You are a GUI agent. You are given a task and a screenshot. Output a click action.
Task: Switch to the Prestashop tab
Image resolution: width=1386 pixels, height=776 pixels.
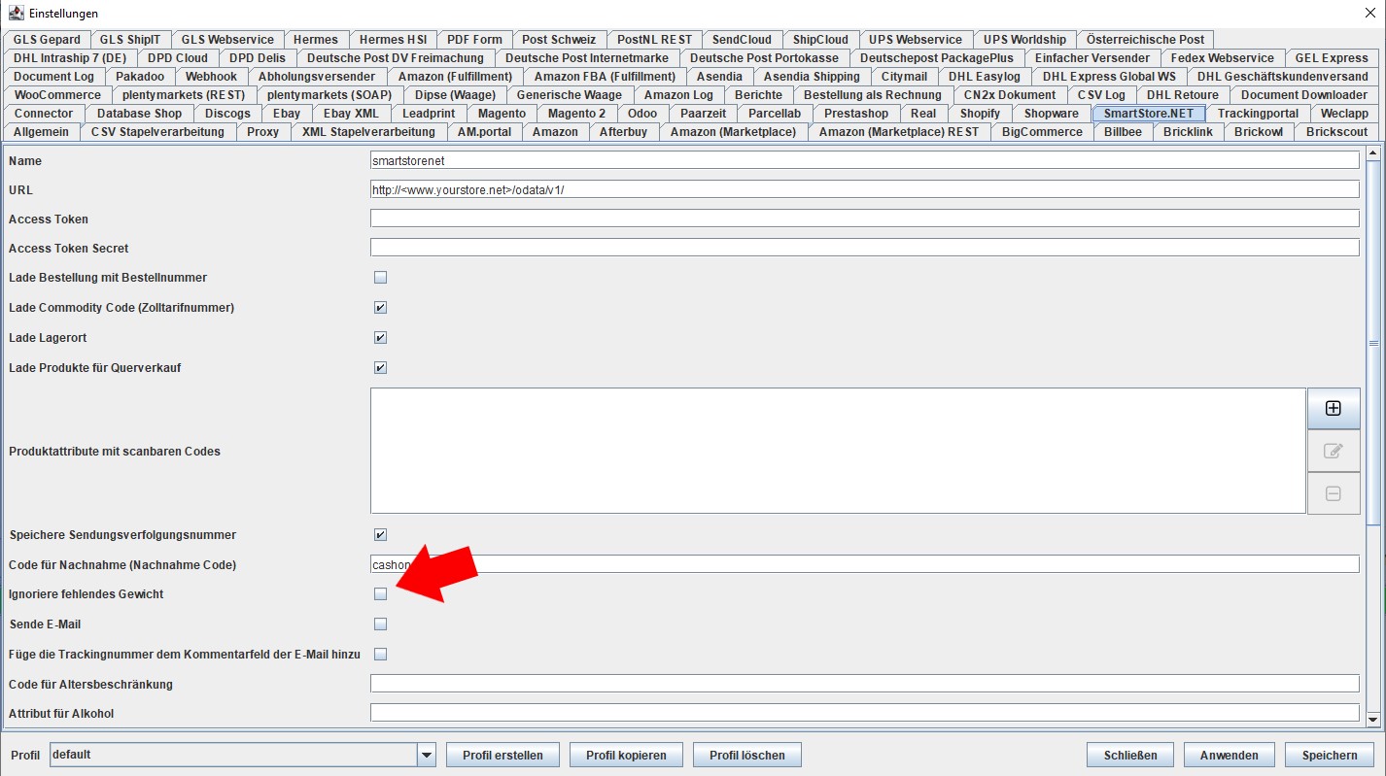pos(856,114)
